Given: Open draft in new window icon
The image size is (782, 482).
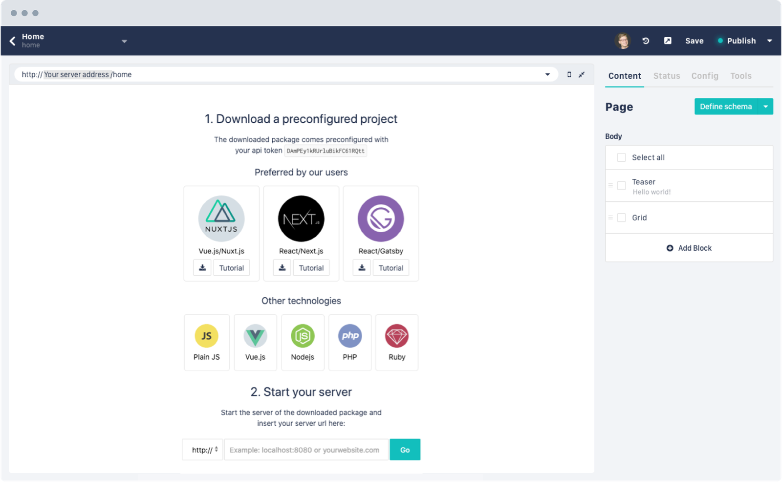Looking at the screenshot, I should coord(668,41).
